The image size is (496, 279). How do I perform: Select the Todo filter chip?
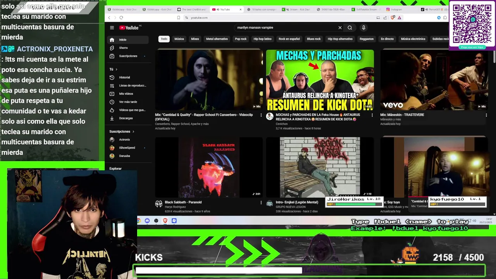click(164, 39)
